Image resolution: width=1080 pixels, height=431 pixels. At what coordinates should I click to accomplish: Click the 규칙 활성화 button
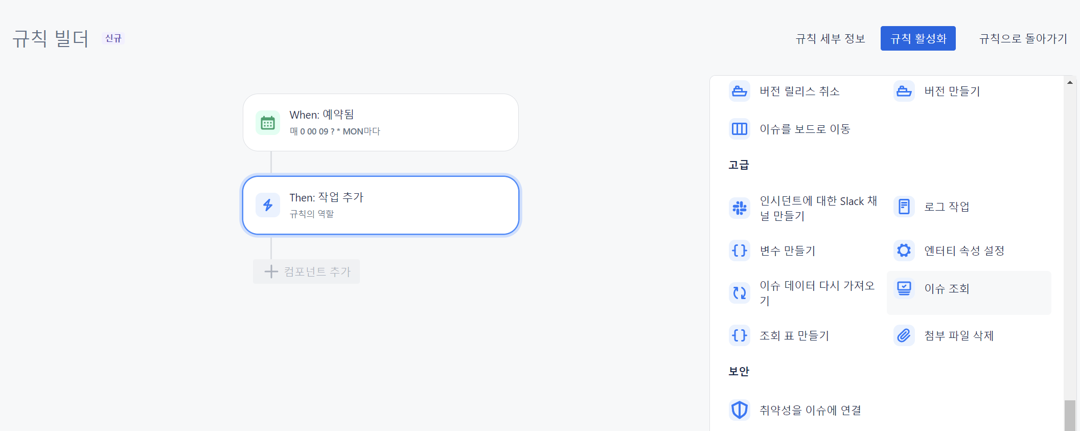pos(918,38)
